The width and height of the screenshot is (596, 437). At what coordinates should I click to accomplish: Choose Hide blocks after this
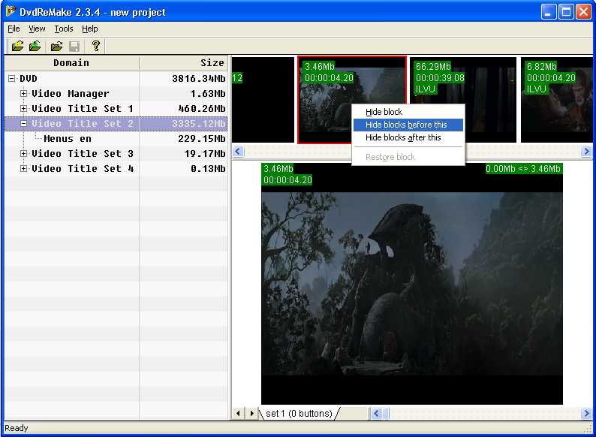[x=408, y=137]
